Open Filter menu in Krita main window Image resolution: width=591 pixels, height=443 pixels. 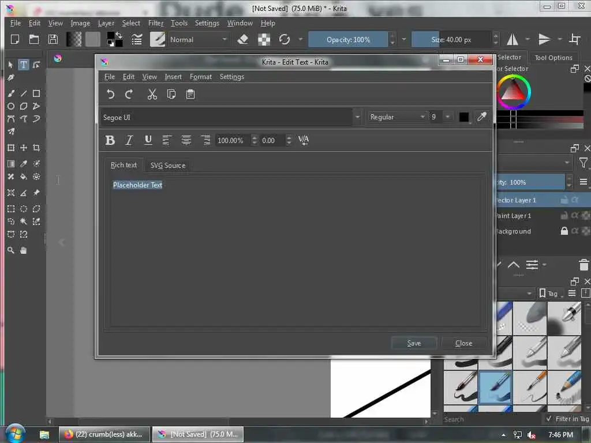pos(156,23)
